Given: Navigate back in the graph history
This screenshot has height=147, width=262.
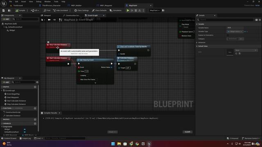Looking at the screenshot, I should tap(49, 20).
